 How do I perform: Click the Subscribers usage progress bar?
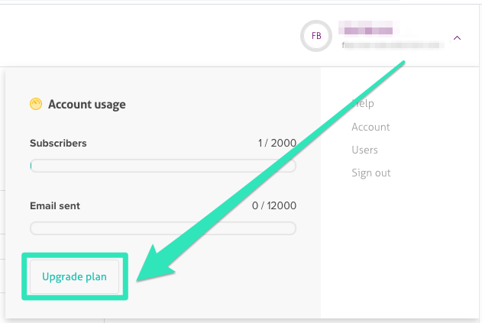coord(163,166)
